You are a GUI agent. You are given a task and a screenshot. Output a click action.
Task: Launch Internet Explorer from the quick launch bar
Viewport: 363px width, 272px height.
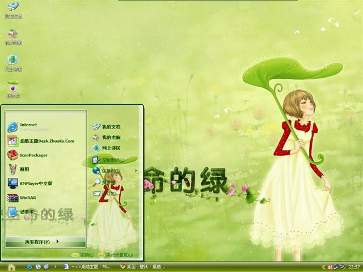point(30,267)
